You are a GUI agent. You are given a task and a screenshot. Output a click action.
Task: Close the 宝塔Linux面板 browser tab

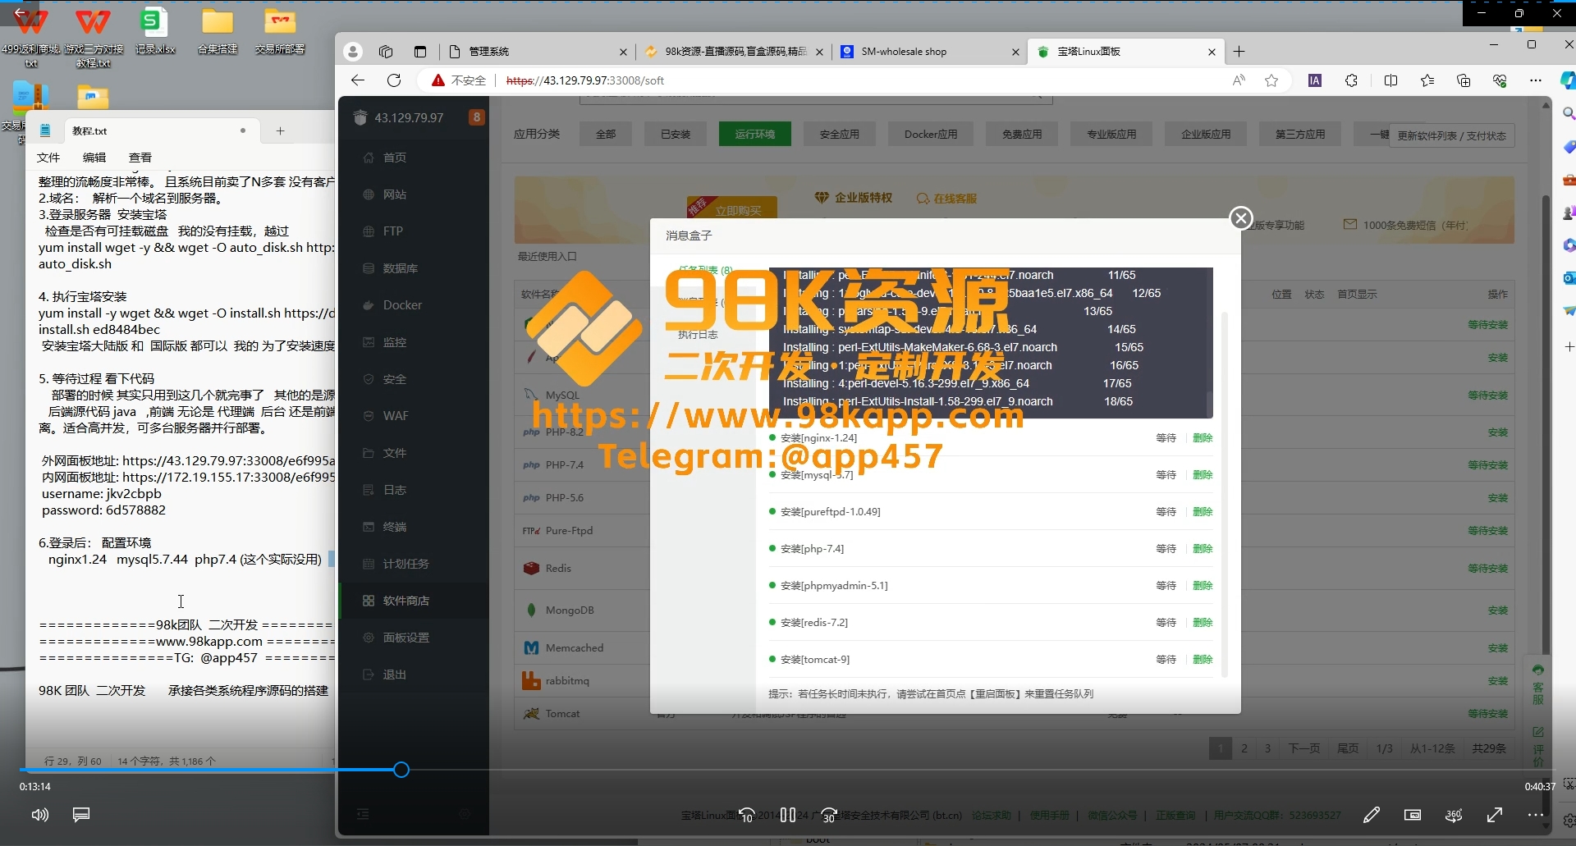(1212, 52)
